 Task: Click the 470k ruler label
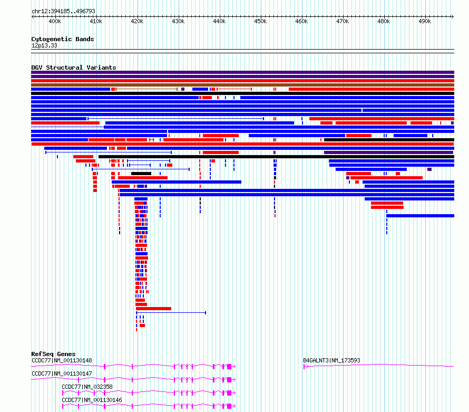coord(343,21)
